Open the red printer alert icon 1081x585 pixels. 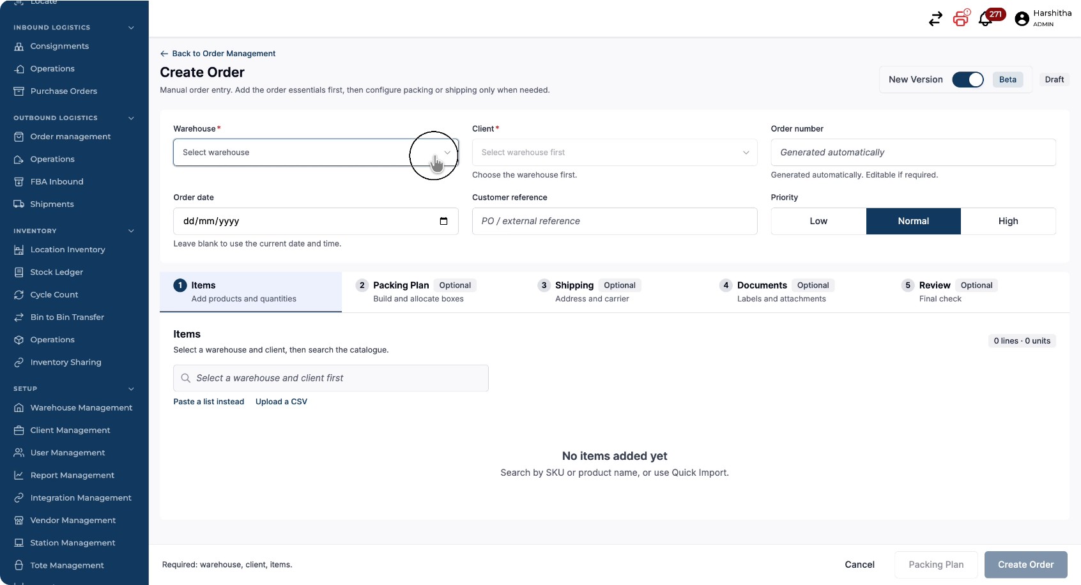961,18
